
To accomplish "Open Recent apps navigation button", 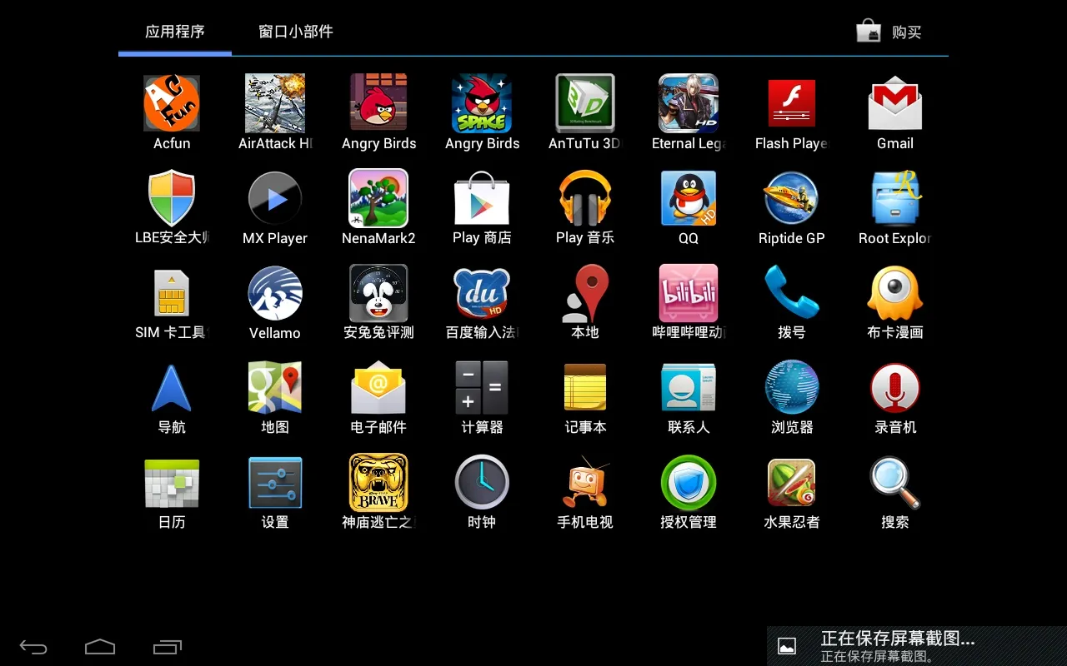I will click(x=168, y=647).
